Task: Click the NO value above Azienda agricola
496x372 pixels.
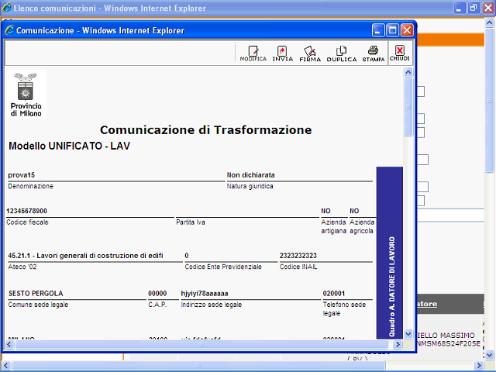Action: [x=354, y=211]
